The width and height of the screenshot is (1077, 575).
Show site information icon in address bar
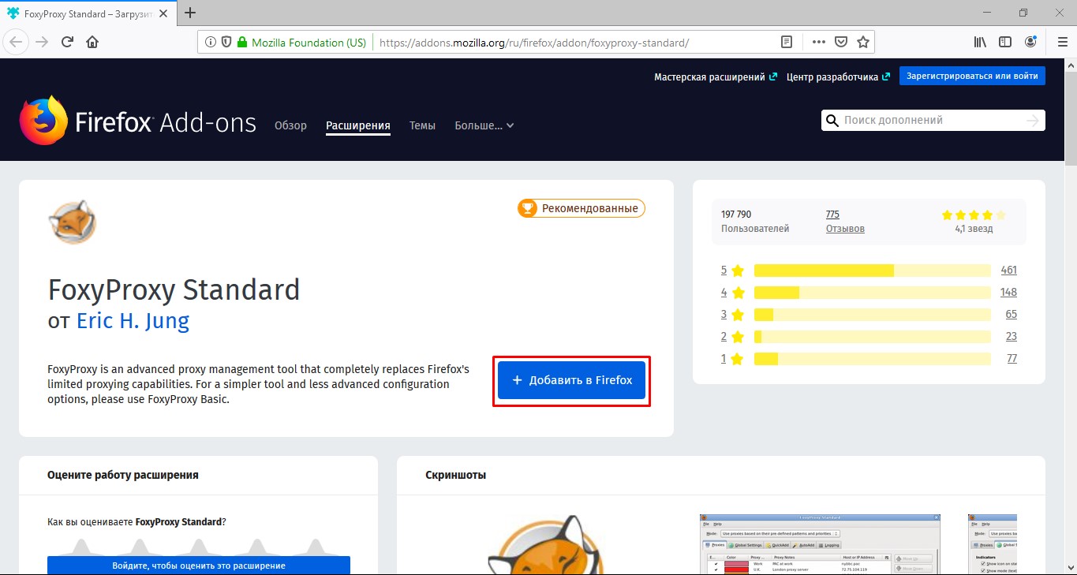coord(211,43)
